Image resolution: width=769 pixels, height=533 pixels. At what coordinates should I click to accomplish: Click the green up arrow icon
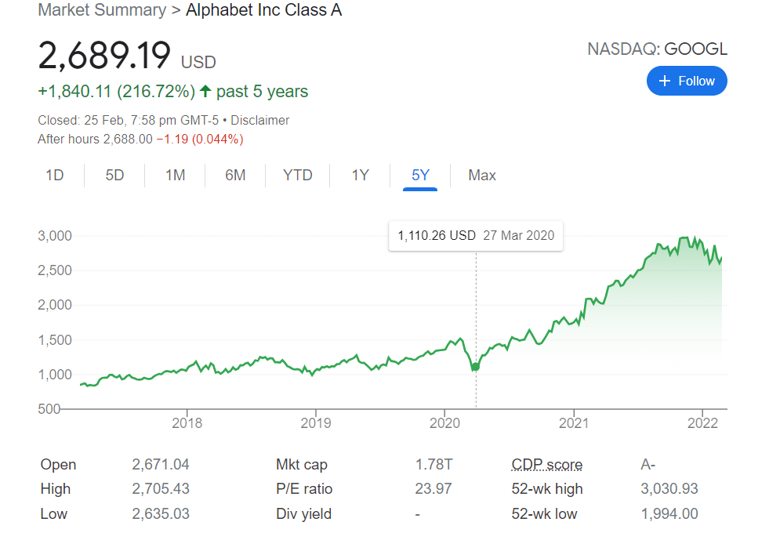[205, 92]
